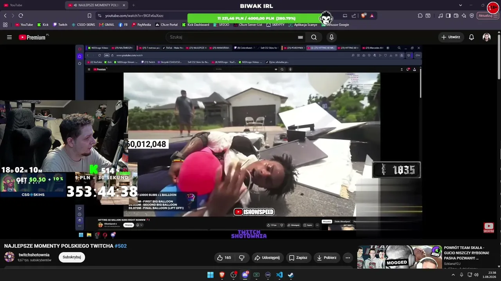Open the PayMedia bookmark
The width and height of the screenshot is (501, 281).
pyautogui.click(x=141, y=25)
